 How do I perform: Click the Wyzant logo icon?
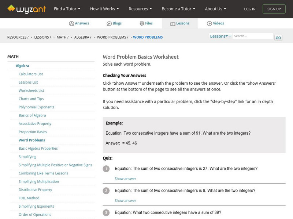[12, 8]
